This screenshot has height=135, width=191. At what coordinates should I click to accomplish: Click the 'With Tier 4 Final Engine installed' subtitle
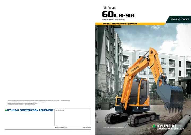point(113,20)
